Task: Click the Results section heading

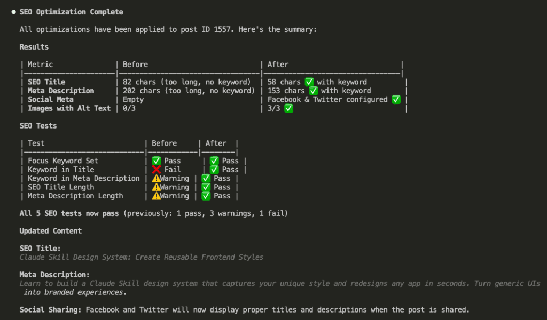Action: (x=34, y=47)
